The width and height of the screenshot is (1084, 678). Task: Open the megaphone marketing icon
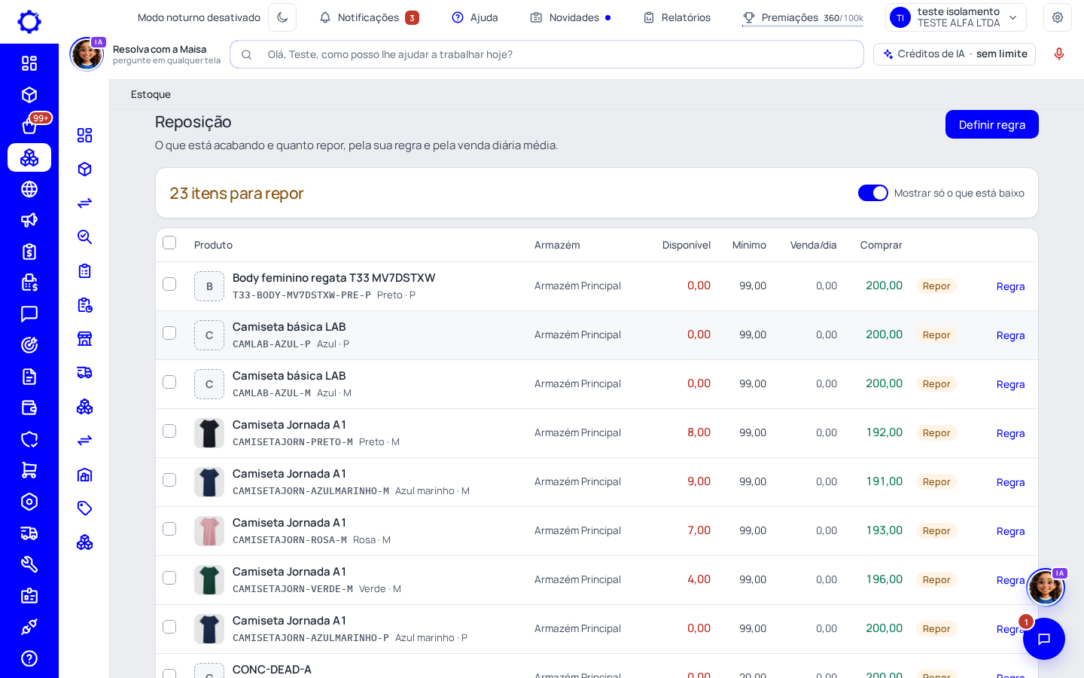pos(29,220)
